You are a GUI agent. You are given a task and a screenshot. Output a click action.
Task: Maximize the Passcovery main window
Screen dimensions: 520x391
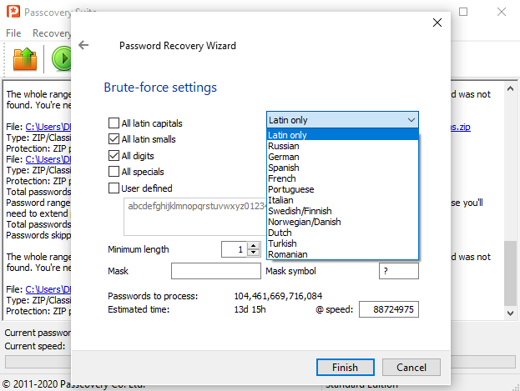coord(463,12)
